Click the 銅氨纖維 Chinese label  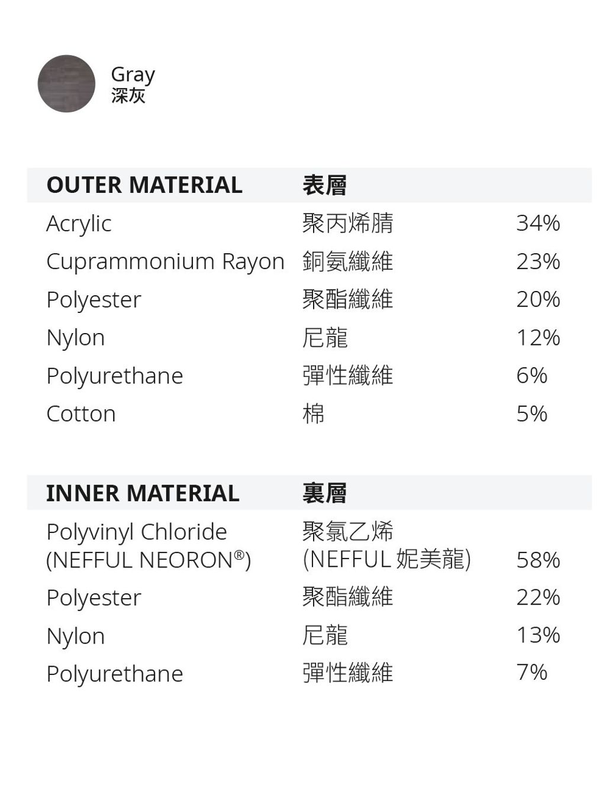[347, 261]
